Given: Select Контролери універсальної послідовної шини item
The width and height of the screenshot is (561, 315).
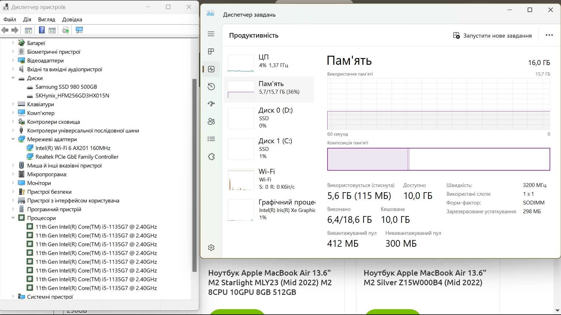Looking at the screenshot, I should pyautogui.click(x=83, y=131).
